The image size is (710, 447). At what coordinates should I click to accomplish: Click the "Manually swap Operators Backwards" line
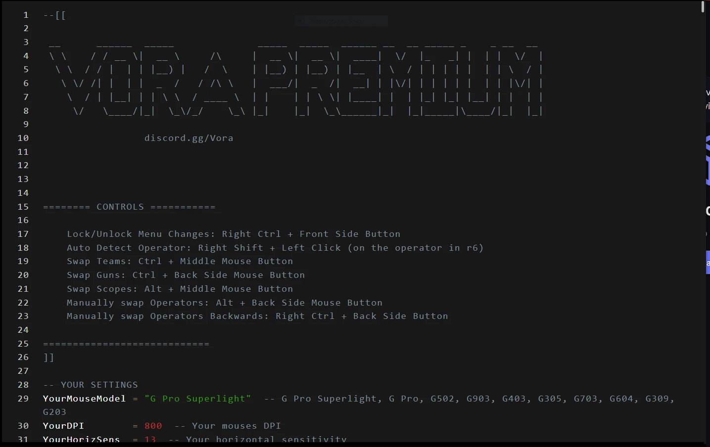point(257,316)
